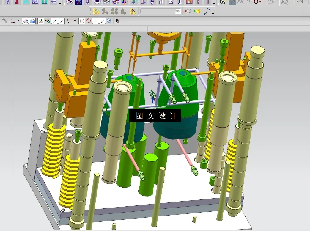Open dropdown next to red U-shaped icon

[x=264, y=1]
